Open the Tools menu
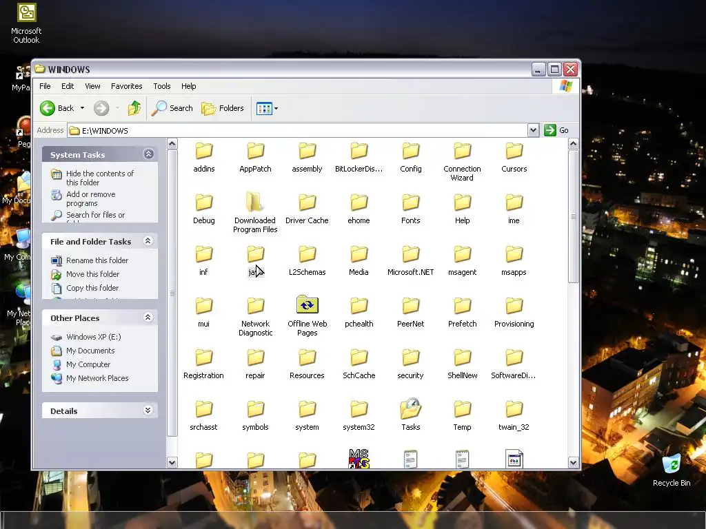This screenshot has width=706, height=529. tap(161, 86)
